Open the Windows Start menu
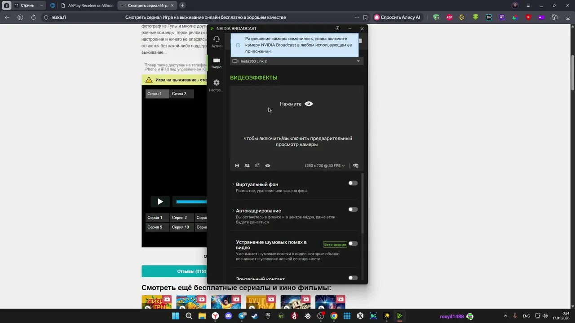 pos(176,316)
